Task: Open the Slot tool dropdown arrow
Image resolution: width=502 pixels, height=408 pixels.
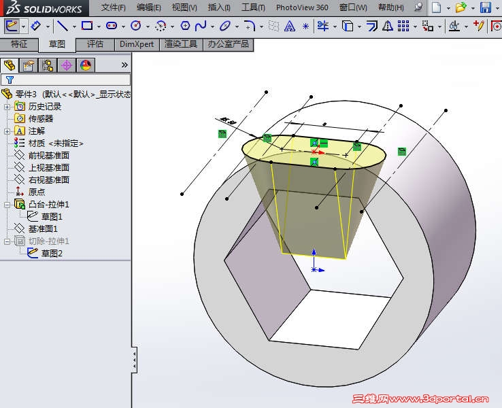Action: [x=123, y=27]
